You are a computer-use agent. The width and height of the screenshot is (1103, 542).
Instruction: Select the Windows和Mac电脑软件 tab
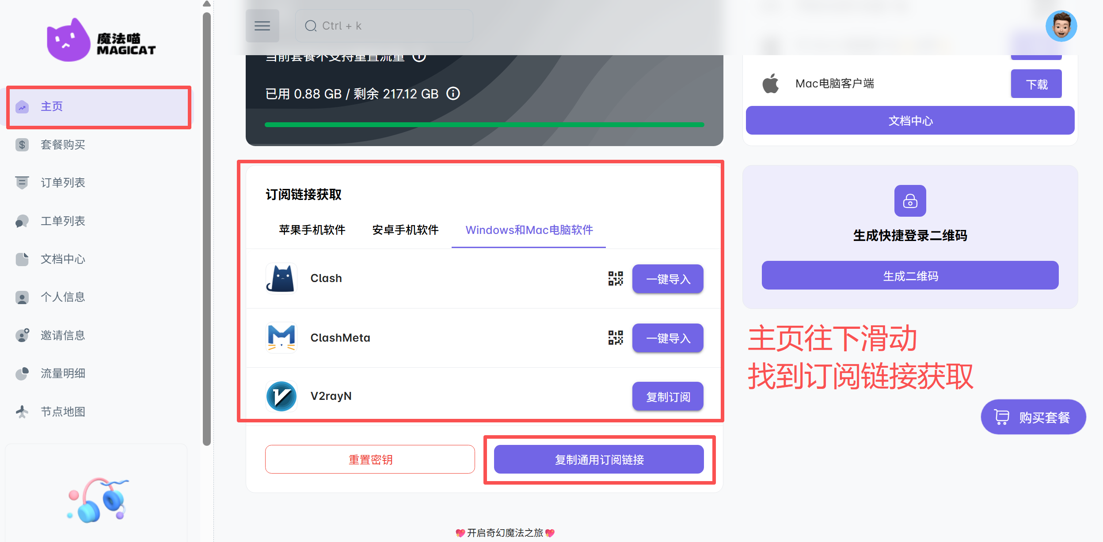tap(529, 230)
